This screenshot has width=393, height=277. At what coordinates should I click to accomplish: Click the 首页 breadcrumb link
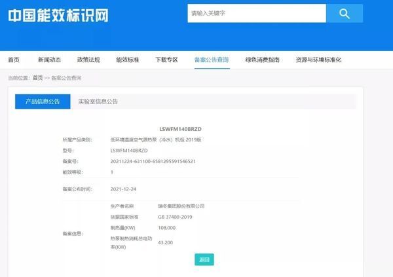click(37, 78)
